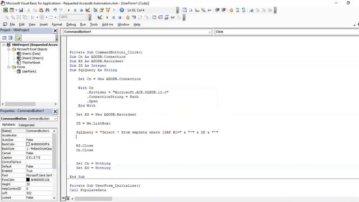The image size is (359, 202).
Task: Click Comment Block icon on Edit toolbar
Action: 237,10
